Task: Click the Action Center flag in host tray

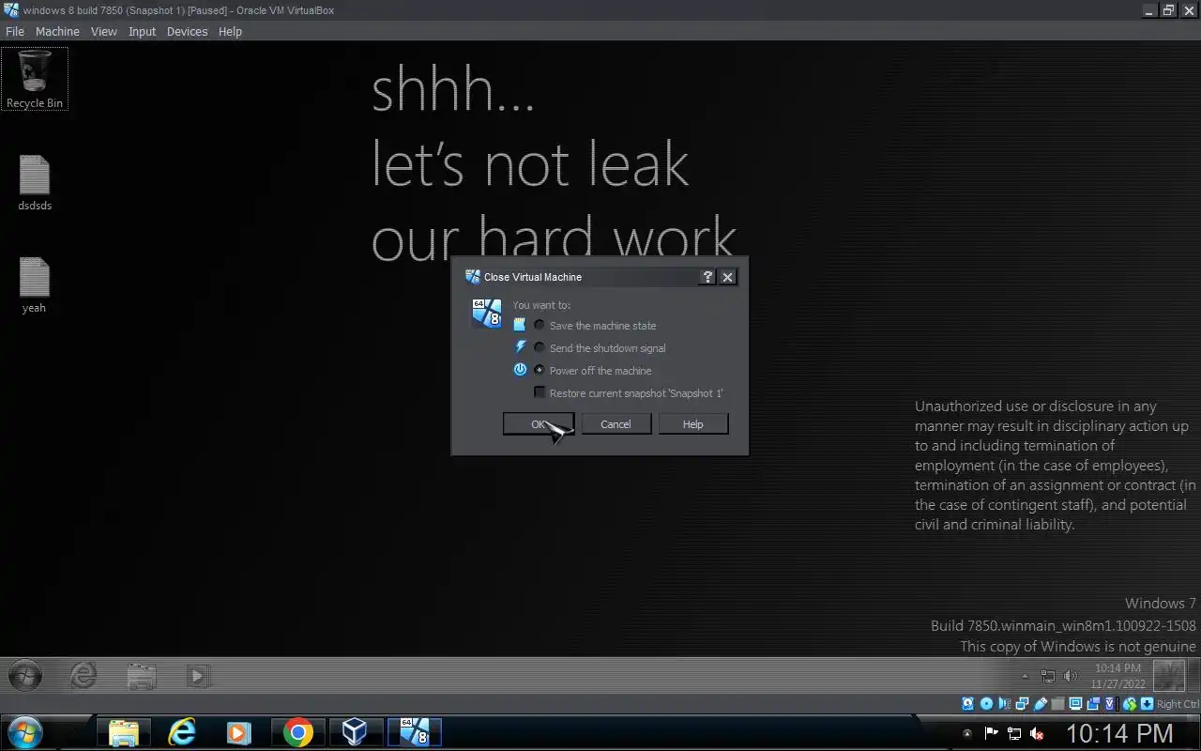Action: [x=991, y=733]
